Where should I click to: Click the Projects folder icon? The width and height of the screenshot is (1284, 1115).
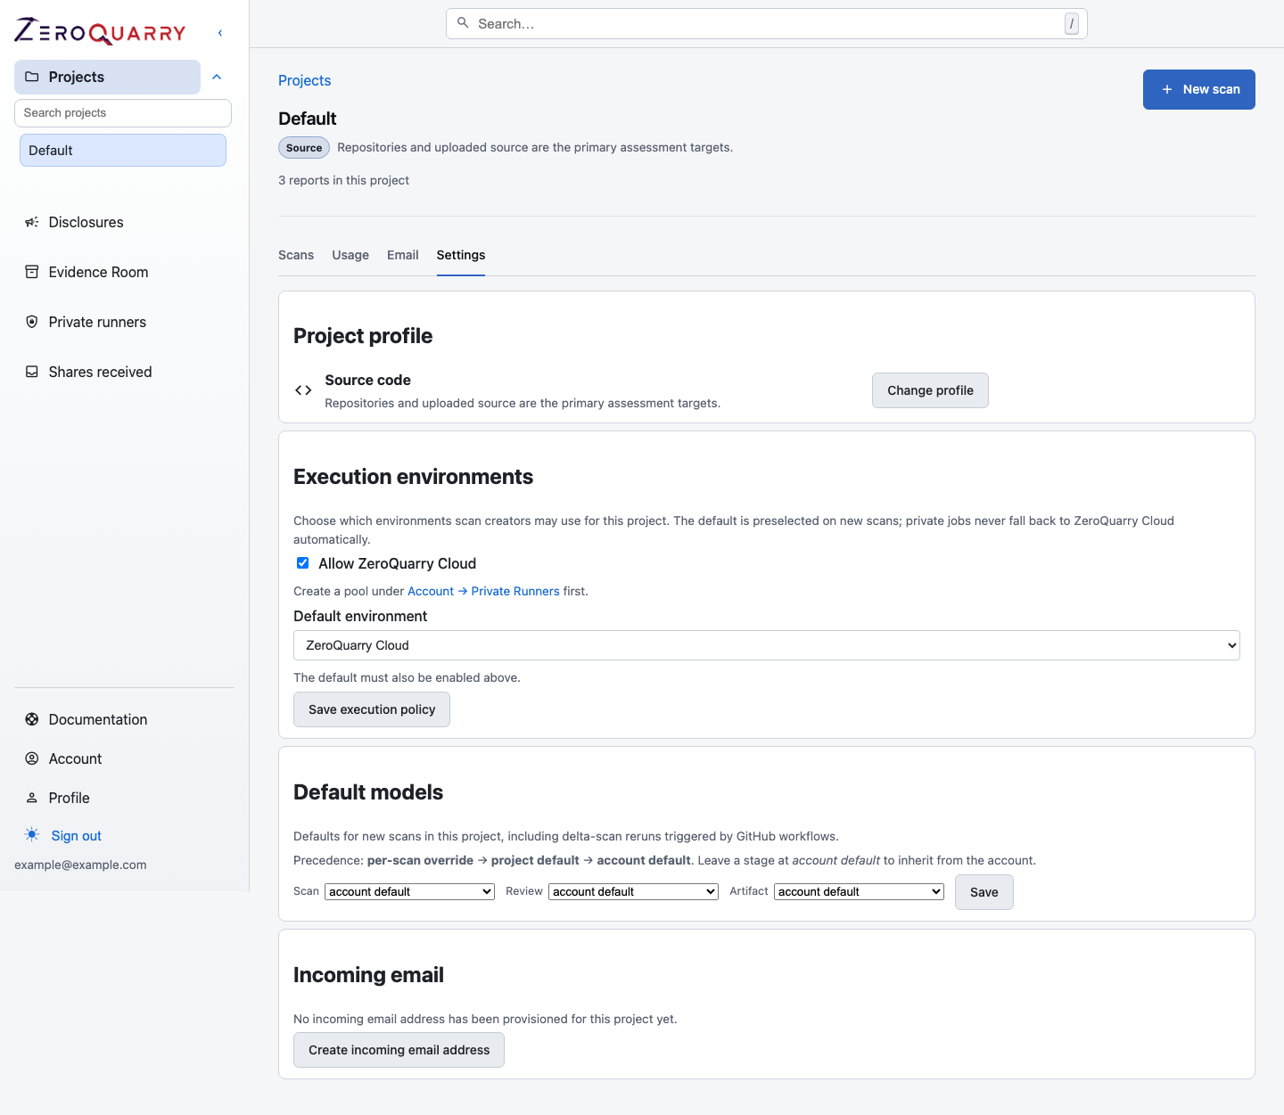(32, 77)
